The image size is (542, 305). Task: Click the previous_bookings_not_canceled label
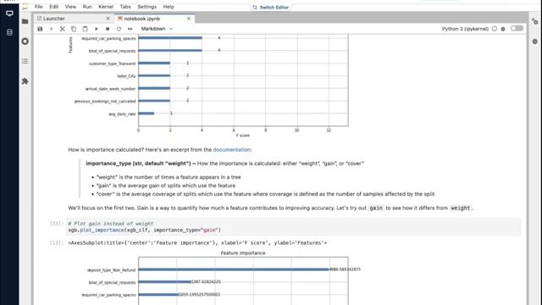(x=105, y=102)
